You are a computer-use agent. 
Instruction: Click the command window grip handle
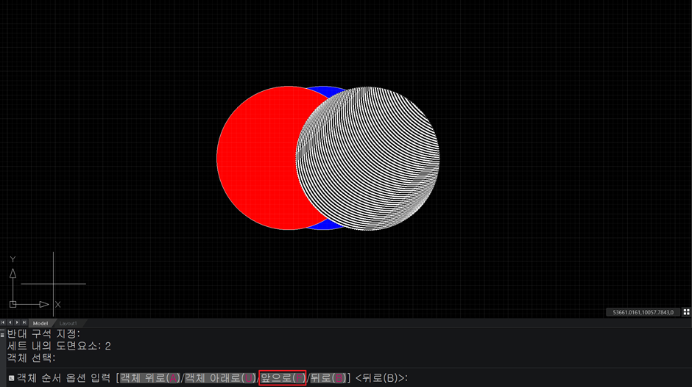pyautogui.click(x=3, y=335)
